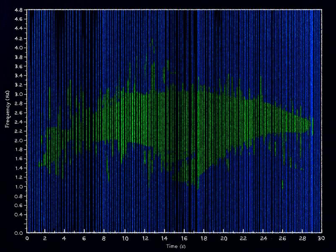Click the isolated green blip near 26 seconds, 1.0 Hz
The image size is (336, 252).
(x=282, y=184)
